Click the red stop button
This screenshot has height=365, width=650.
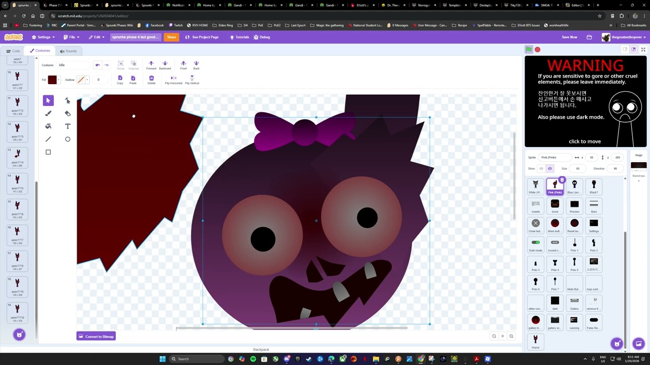click(537, 49)
